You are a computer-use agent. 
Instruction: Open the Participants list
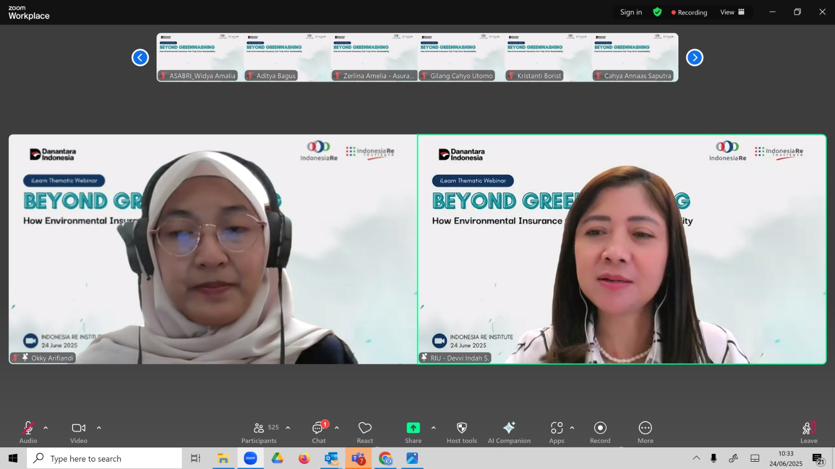point(259,432)
